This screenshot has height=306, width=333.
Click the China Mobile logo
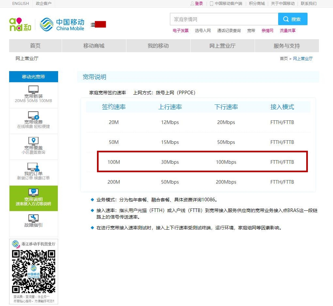click(62, 24)
